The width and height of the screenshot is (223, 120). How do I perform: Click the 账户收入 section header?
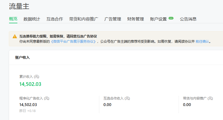[22, 57]
